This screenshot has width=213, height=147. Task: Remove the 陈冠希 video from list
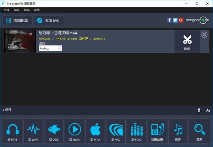[x=204, y=34]
